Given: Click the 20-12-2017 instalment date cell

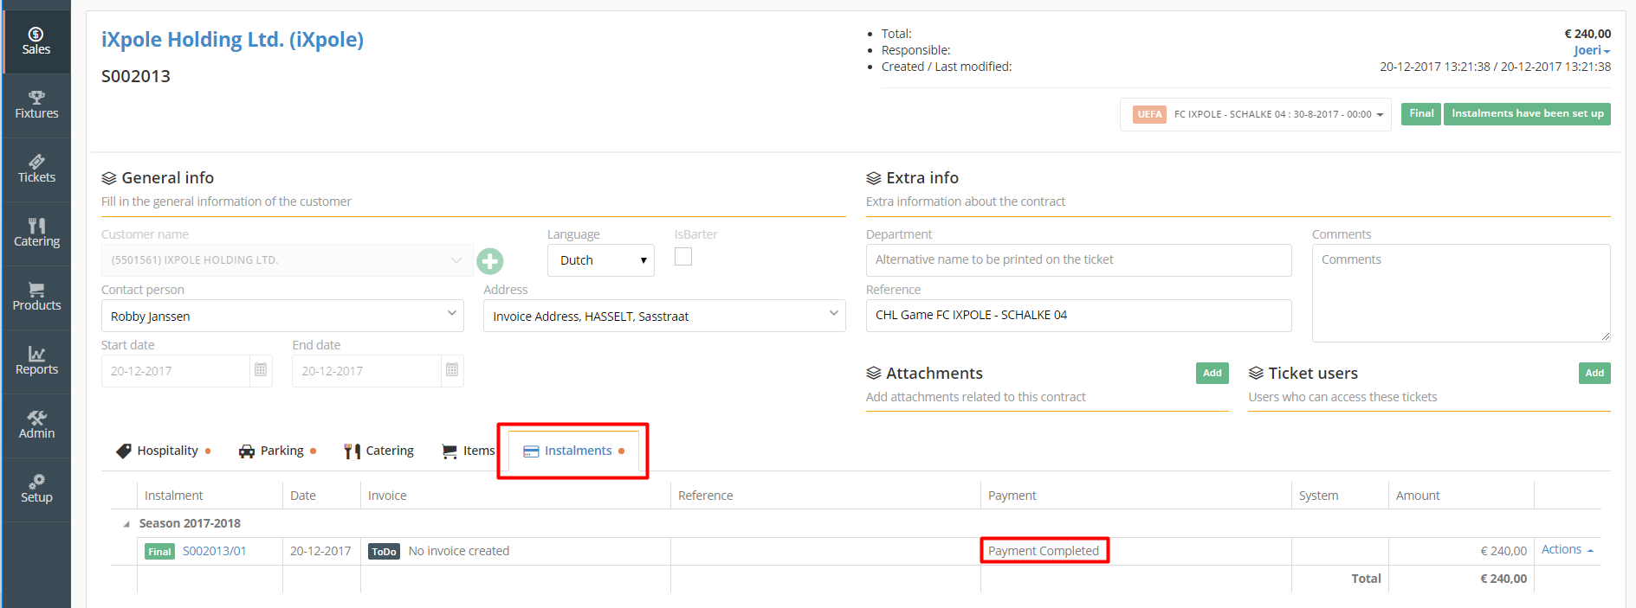Looking at the screenshot, I should point(320,551).
